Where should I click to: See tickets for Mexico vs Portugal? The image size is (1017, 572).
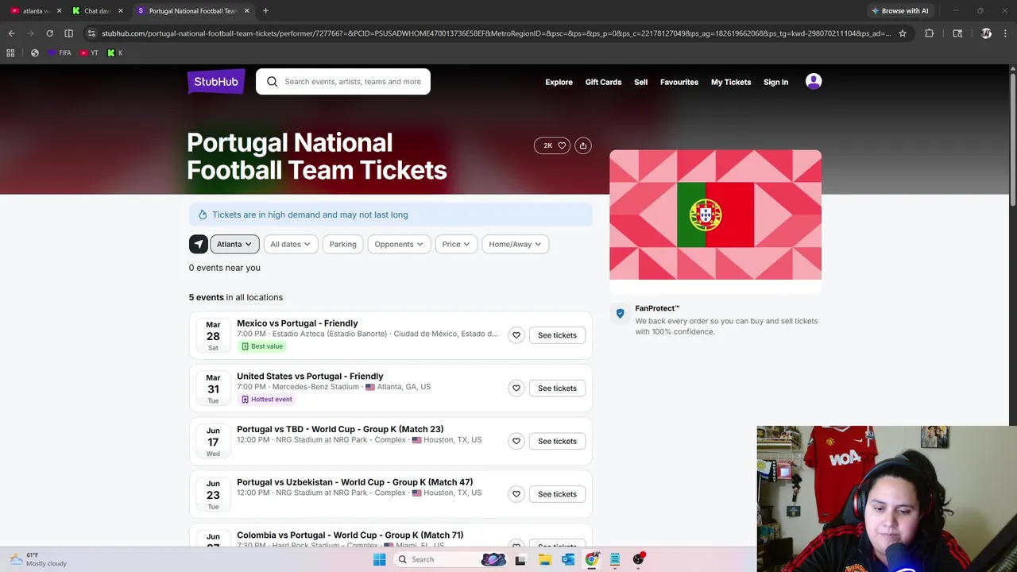coord(557,335)
